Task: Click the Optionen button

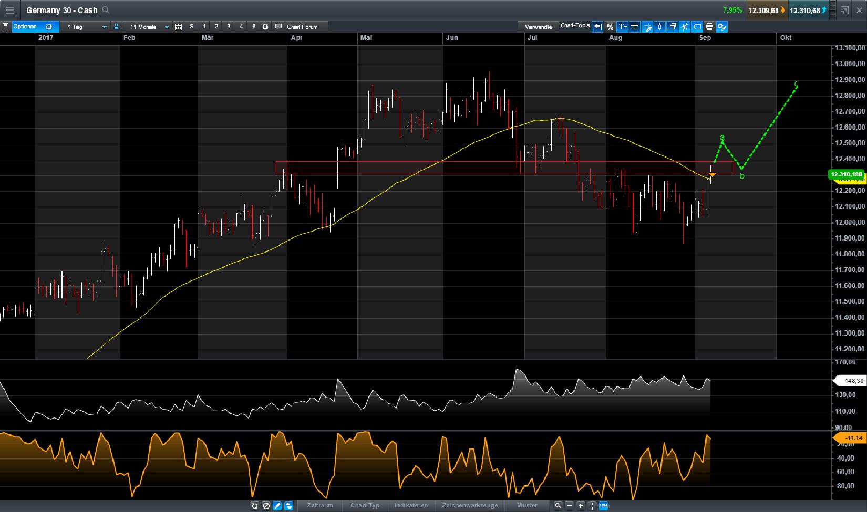Action: click(x=26, y=26)
